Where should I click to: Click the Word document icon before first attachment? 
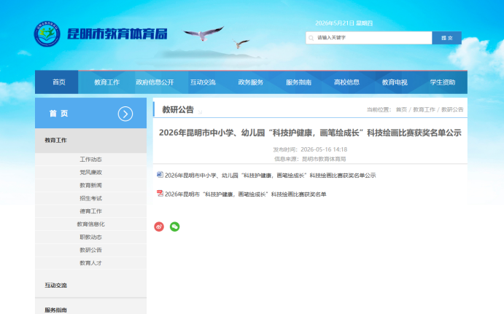pyautogui.click(x=160, y=175)
